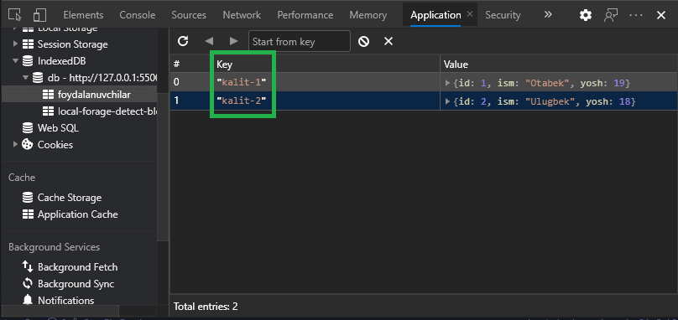678x320 pixels.
Task: Show previous page arrow
Action: point(209,41)
